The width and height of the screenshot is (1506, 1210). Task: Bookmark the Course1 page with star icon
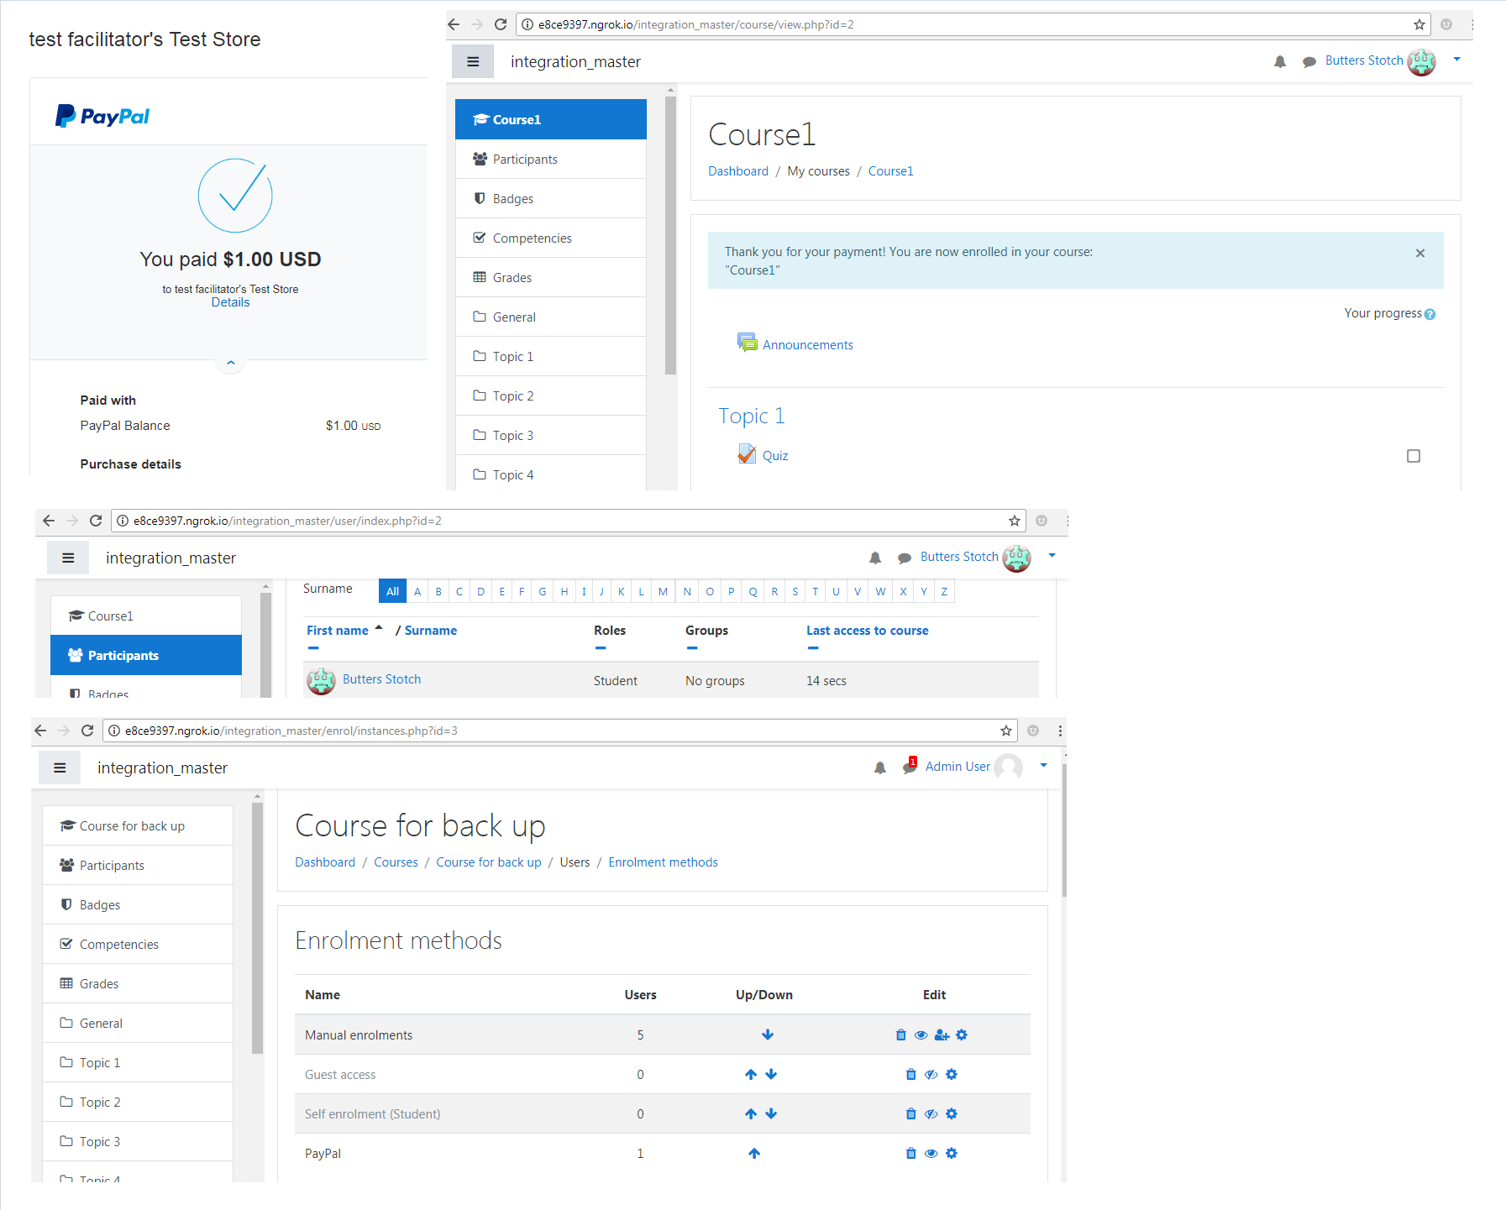pos(1419,24)
